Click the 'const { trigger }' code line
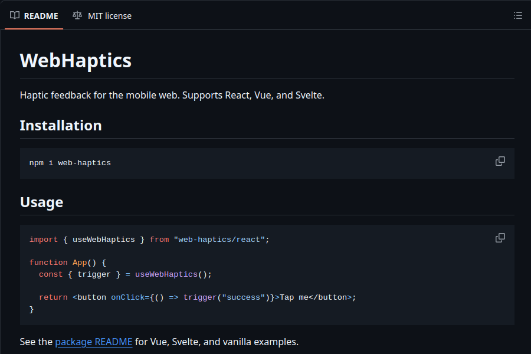531x354 pixels. [125, 274]
